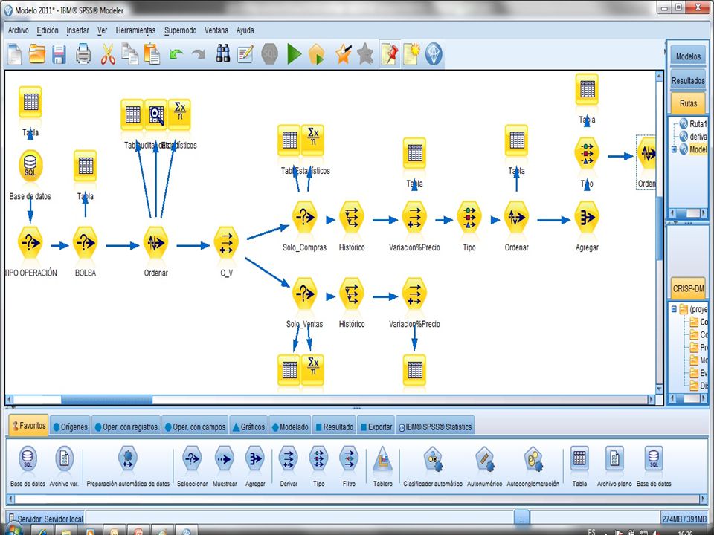Select the SQL Base de datos node on canvas
The image size is (714, 535).
[x=30, y=166]
